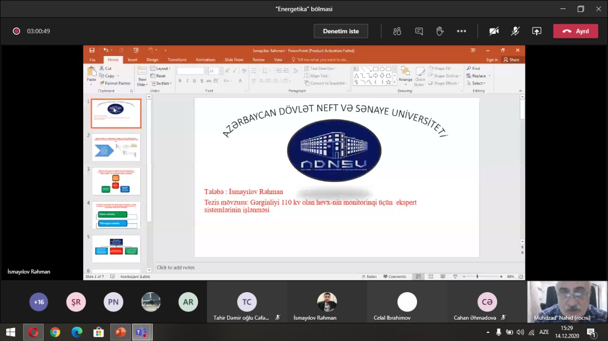Switch to Reading View

(x=443, y=276)
